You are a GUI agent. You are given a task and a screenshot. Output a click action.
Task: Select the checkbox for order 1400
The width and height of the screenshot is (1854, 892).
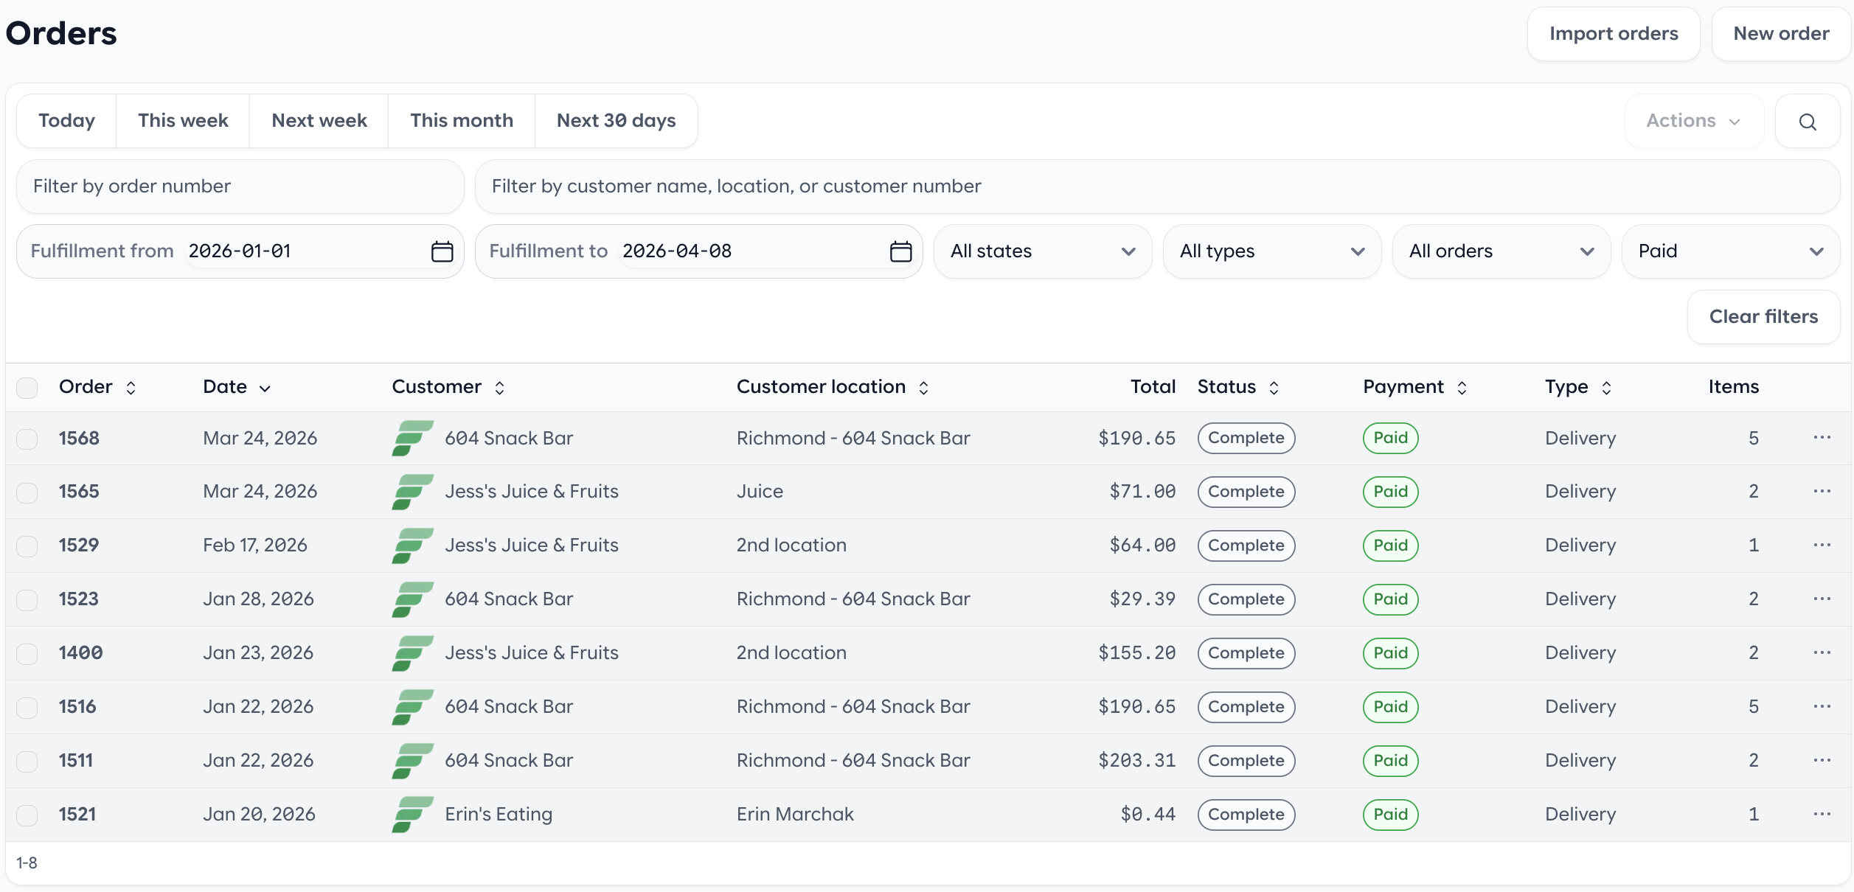click(x=27, y=653)
